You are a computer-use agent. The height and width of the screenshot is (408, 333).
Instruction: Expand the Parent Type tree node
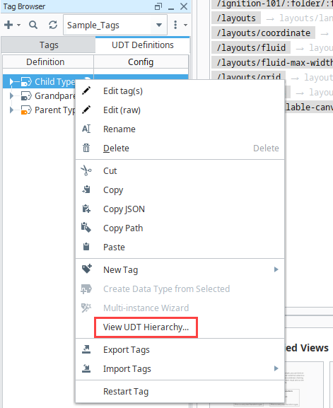pyautogui.click(x=11, y=110)
